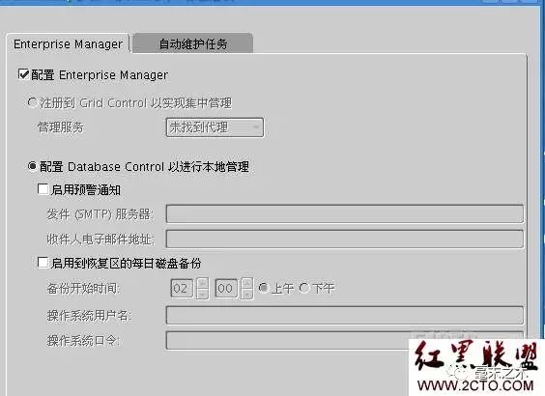Click the backup hour field showing 02
Image resolution: width=545 pixels, height=396 pixels.
(x=182, y=289)
